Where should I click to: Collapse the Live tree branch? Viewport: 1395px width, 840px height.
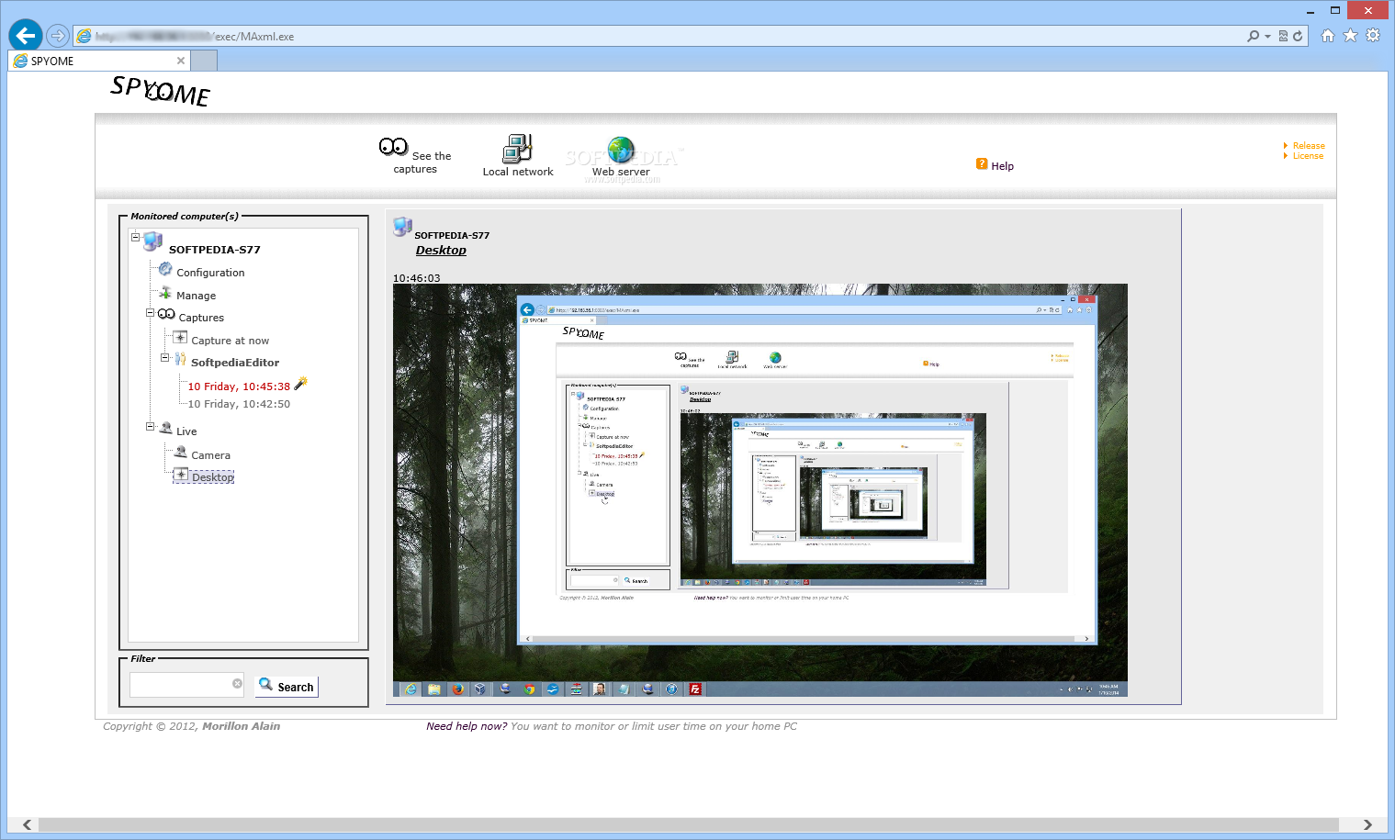pyautogui.click(x=150, y=426)
